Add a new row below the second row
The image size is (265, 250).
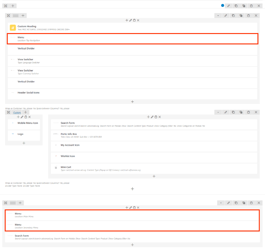tap(132, 189)
